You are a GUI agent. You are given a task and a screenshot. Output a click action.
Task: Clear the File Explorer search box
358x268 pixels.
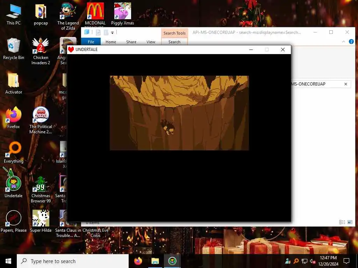pyautogui.click(x=346, y=84)
